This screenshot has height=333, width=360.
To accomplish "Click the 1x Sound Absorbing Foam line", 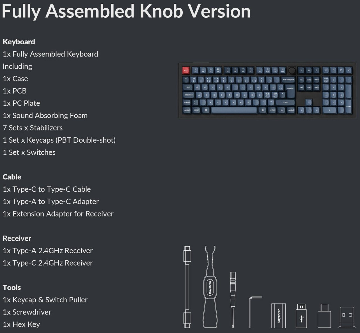I will [x=45, y=115].
